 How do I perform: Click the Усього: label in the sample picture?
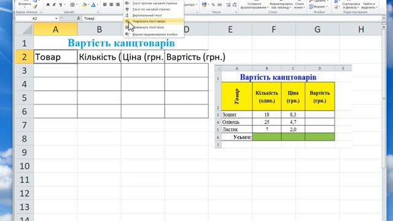243,137
